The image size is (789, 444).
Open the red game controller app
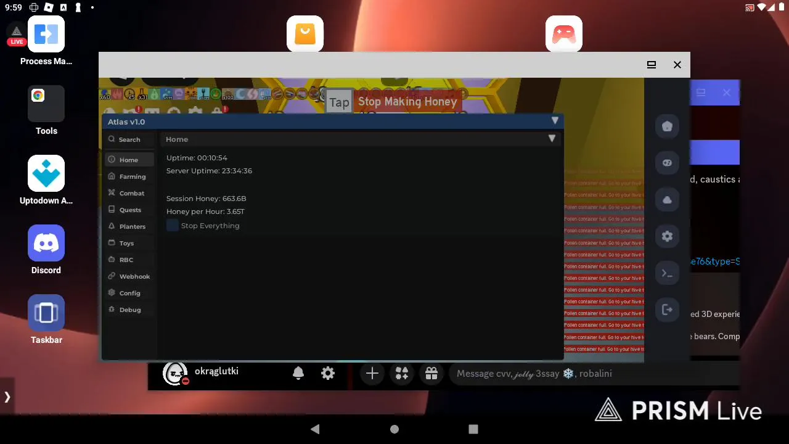564,34
